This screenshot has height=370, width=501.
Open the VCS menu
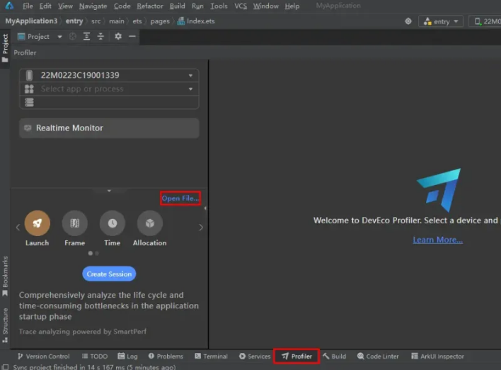(x=241, y=6)
